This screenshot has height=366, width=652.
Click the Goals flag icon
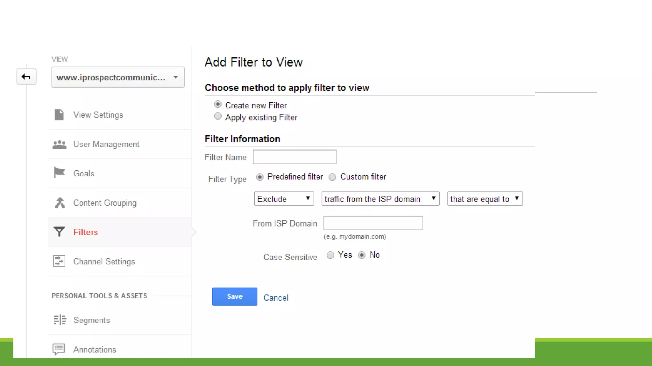(x=59, y=173)
